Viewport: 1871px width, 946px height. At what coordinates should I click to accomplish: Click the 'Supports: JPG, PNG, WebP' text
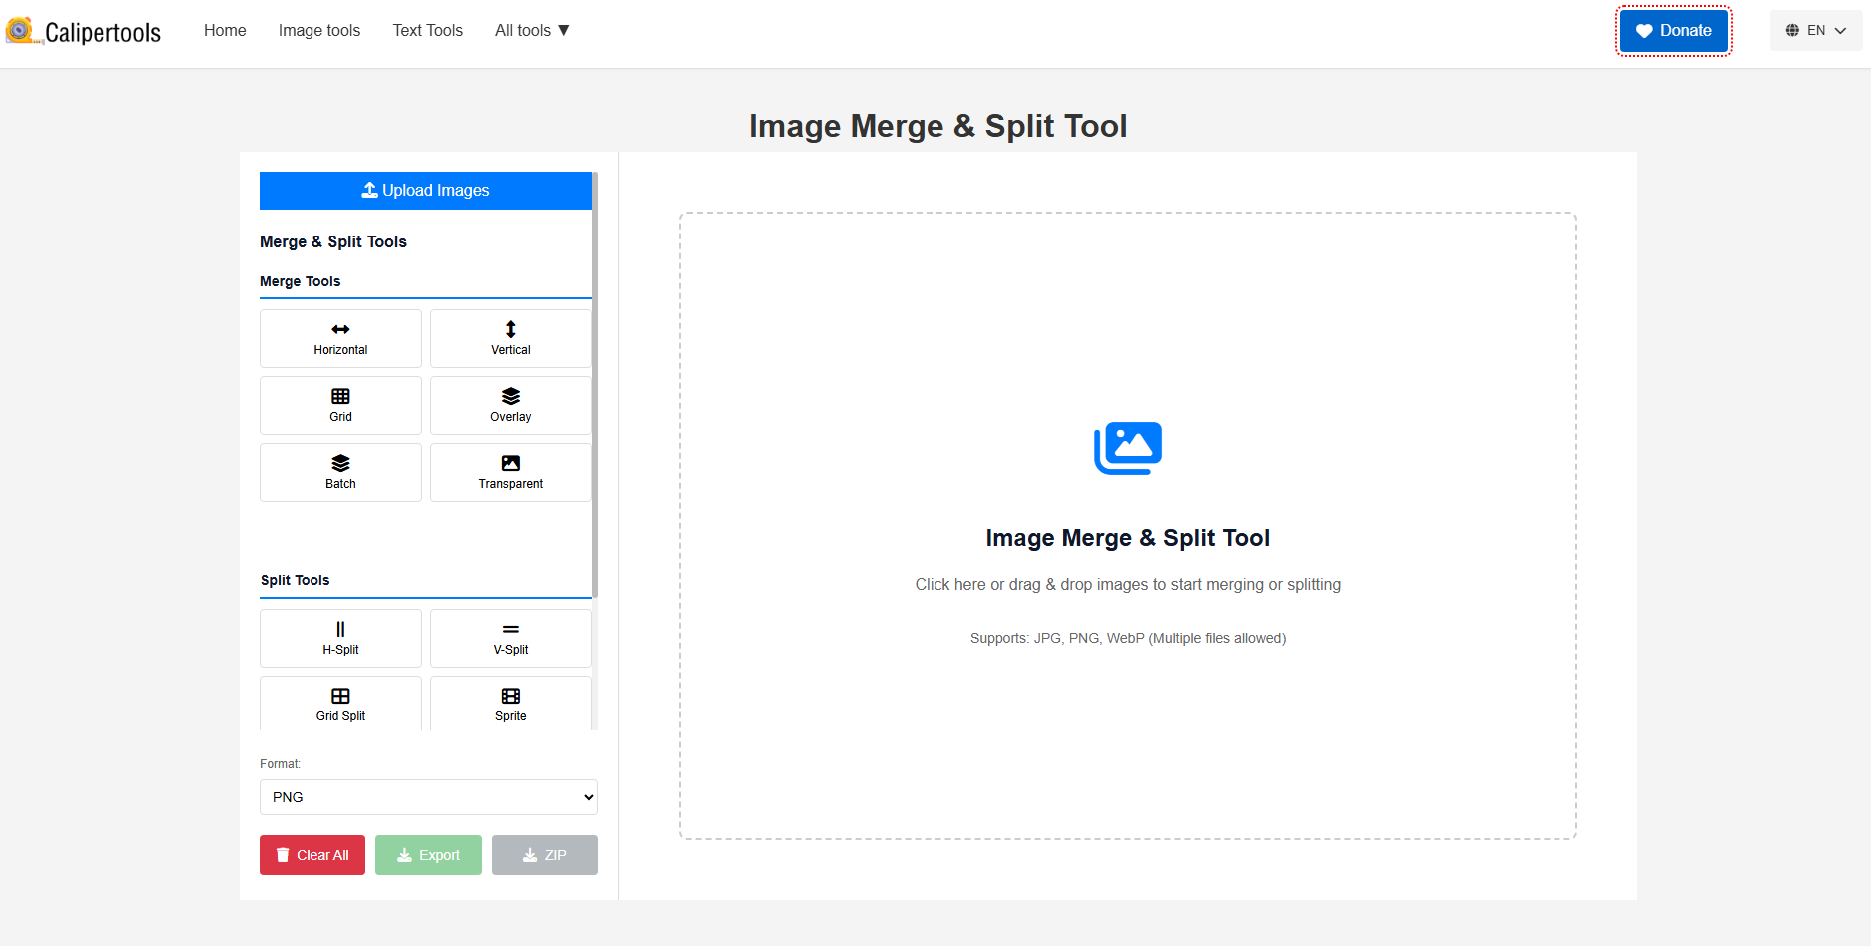point(1128,638)
